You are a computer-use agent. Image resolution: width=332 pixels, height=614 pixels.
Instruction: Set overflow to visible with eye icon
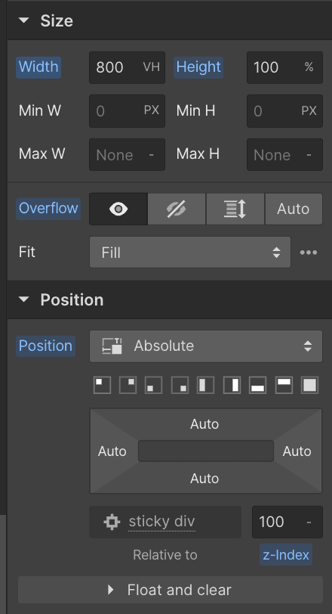pyautogui.click(x=118, y=209)
